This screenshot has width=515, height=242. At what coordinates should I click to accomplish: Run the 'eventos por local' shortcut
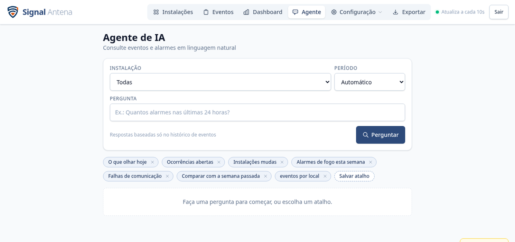[299, 176]
